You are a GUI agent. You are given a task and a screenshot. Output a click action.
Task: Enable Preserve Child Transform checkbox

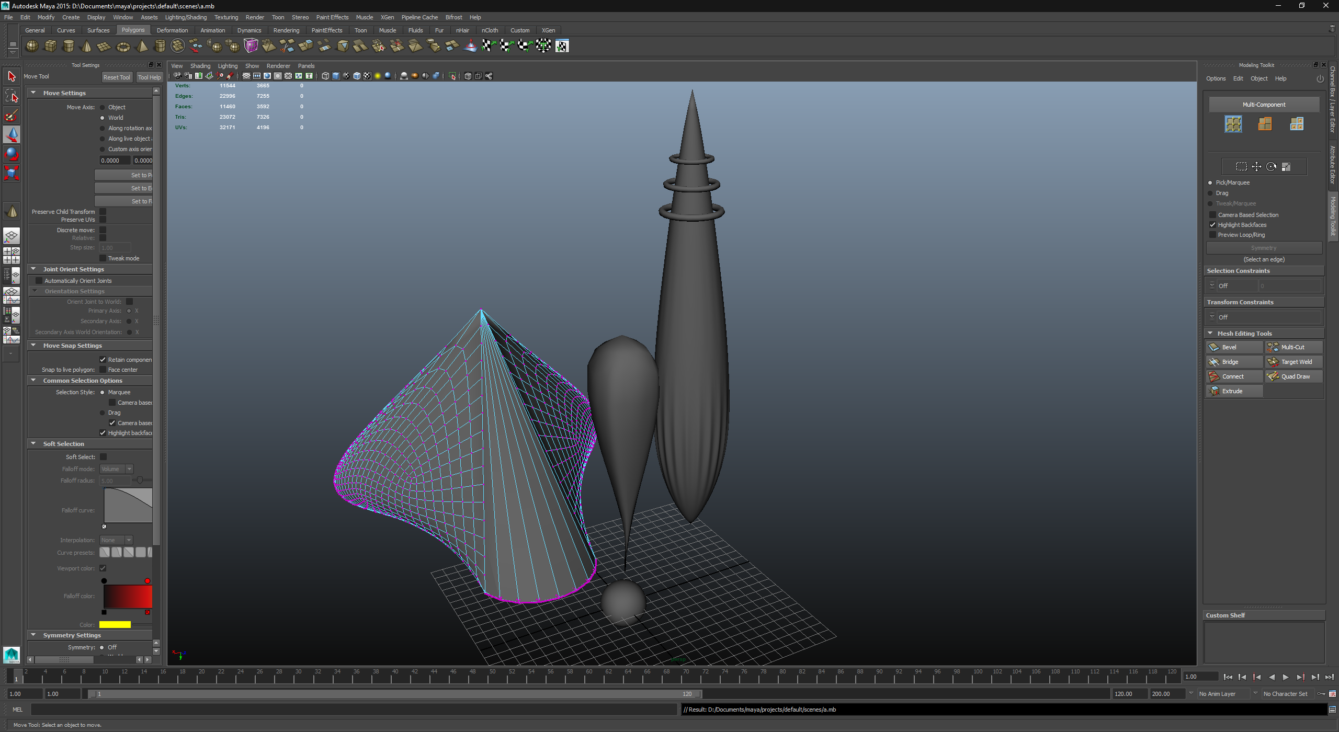click(x=103, y=212)
